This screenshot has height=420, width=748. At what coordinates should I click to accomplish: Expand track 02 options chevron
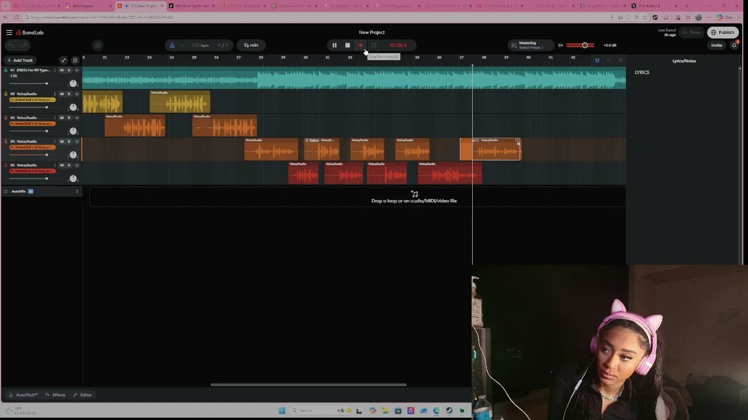[76, 94]
